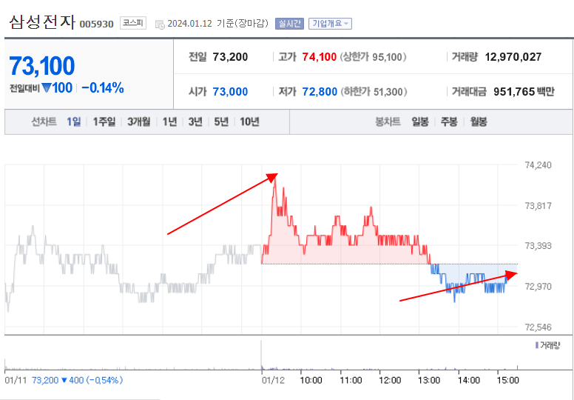Click the 선차트 label
Image resolution: width=574 pixels, height=400 pixels.
pos(44,121)
